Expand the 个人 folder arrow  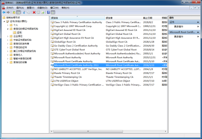click(x=8, y=25)
